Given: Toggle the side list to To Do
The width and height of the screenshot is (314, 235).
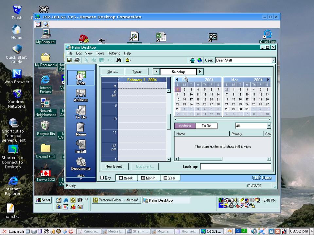Looking at the screenshot, I should (206, 126).
